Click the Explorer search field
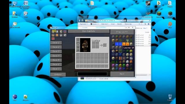The width and height of the screenshot is (185, 104). click(139, 21)
